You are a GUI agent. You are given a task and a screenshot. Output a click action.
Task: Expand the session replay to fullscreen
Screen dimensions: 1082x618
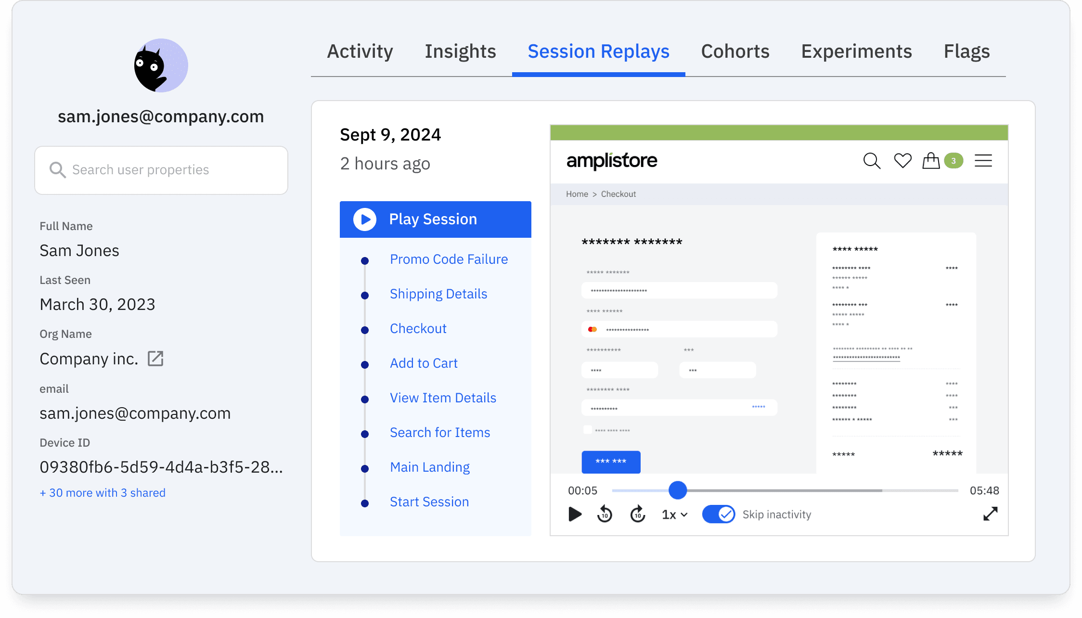[990, 514]
